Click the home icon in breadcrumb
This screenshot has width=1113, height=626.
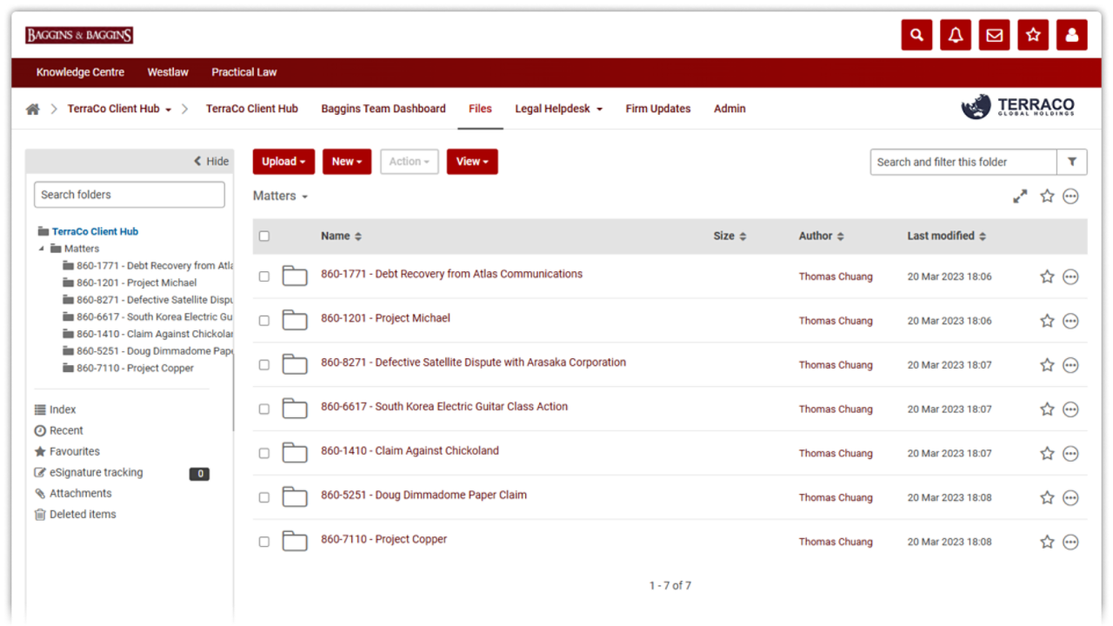click(33, 110)
